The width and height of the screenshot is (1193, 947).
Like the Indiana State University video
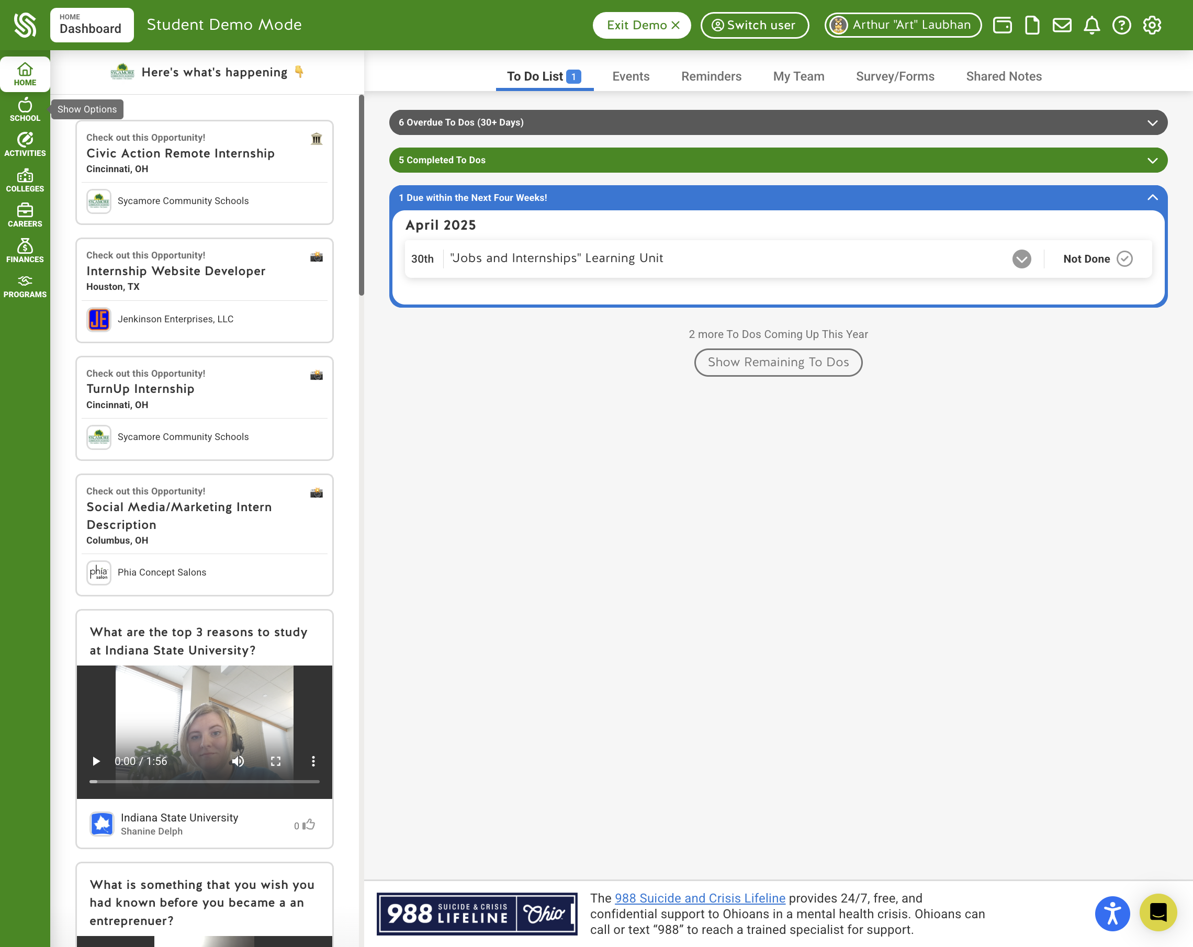(x=309, y=824)
